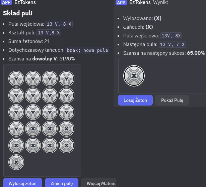206x187 pixels.
Task: Click the first V token in the third row
Action: [16, 112]
